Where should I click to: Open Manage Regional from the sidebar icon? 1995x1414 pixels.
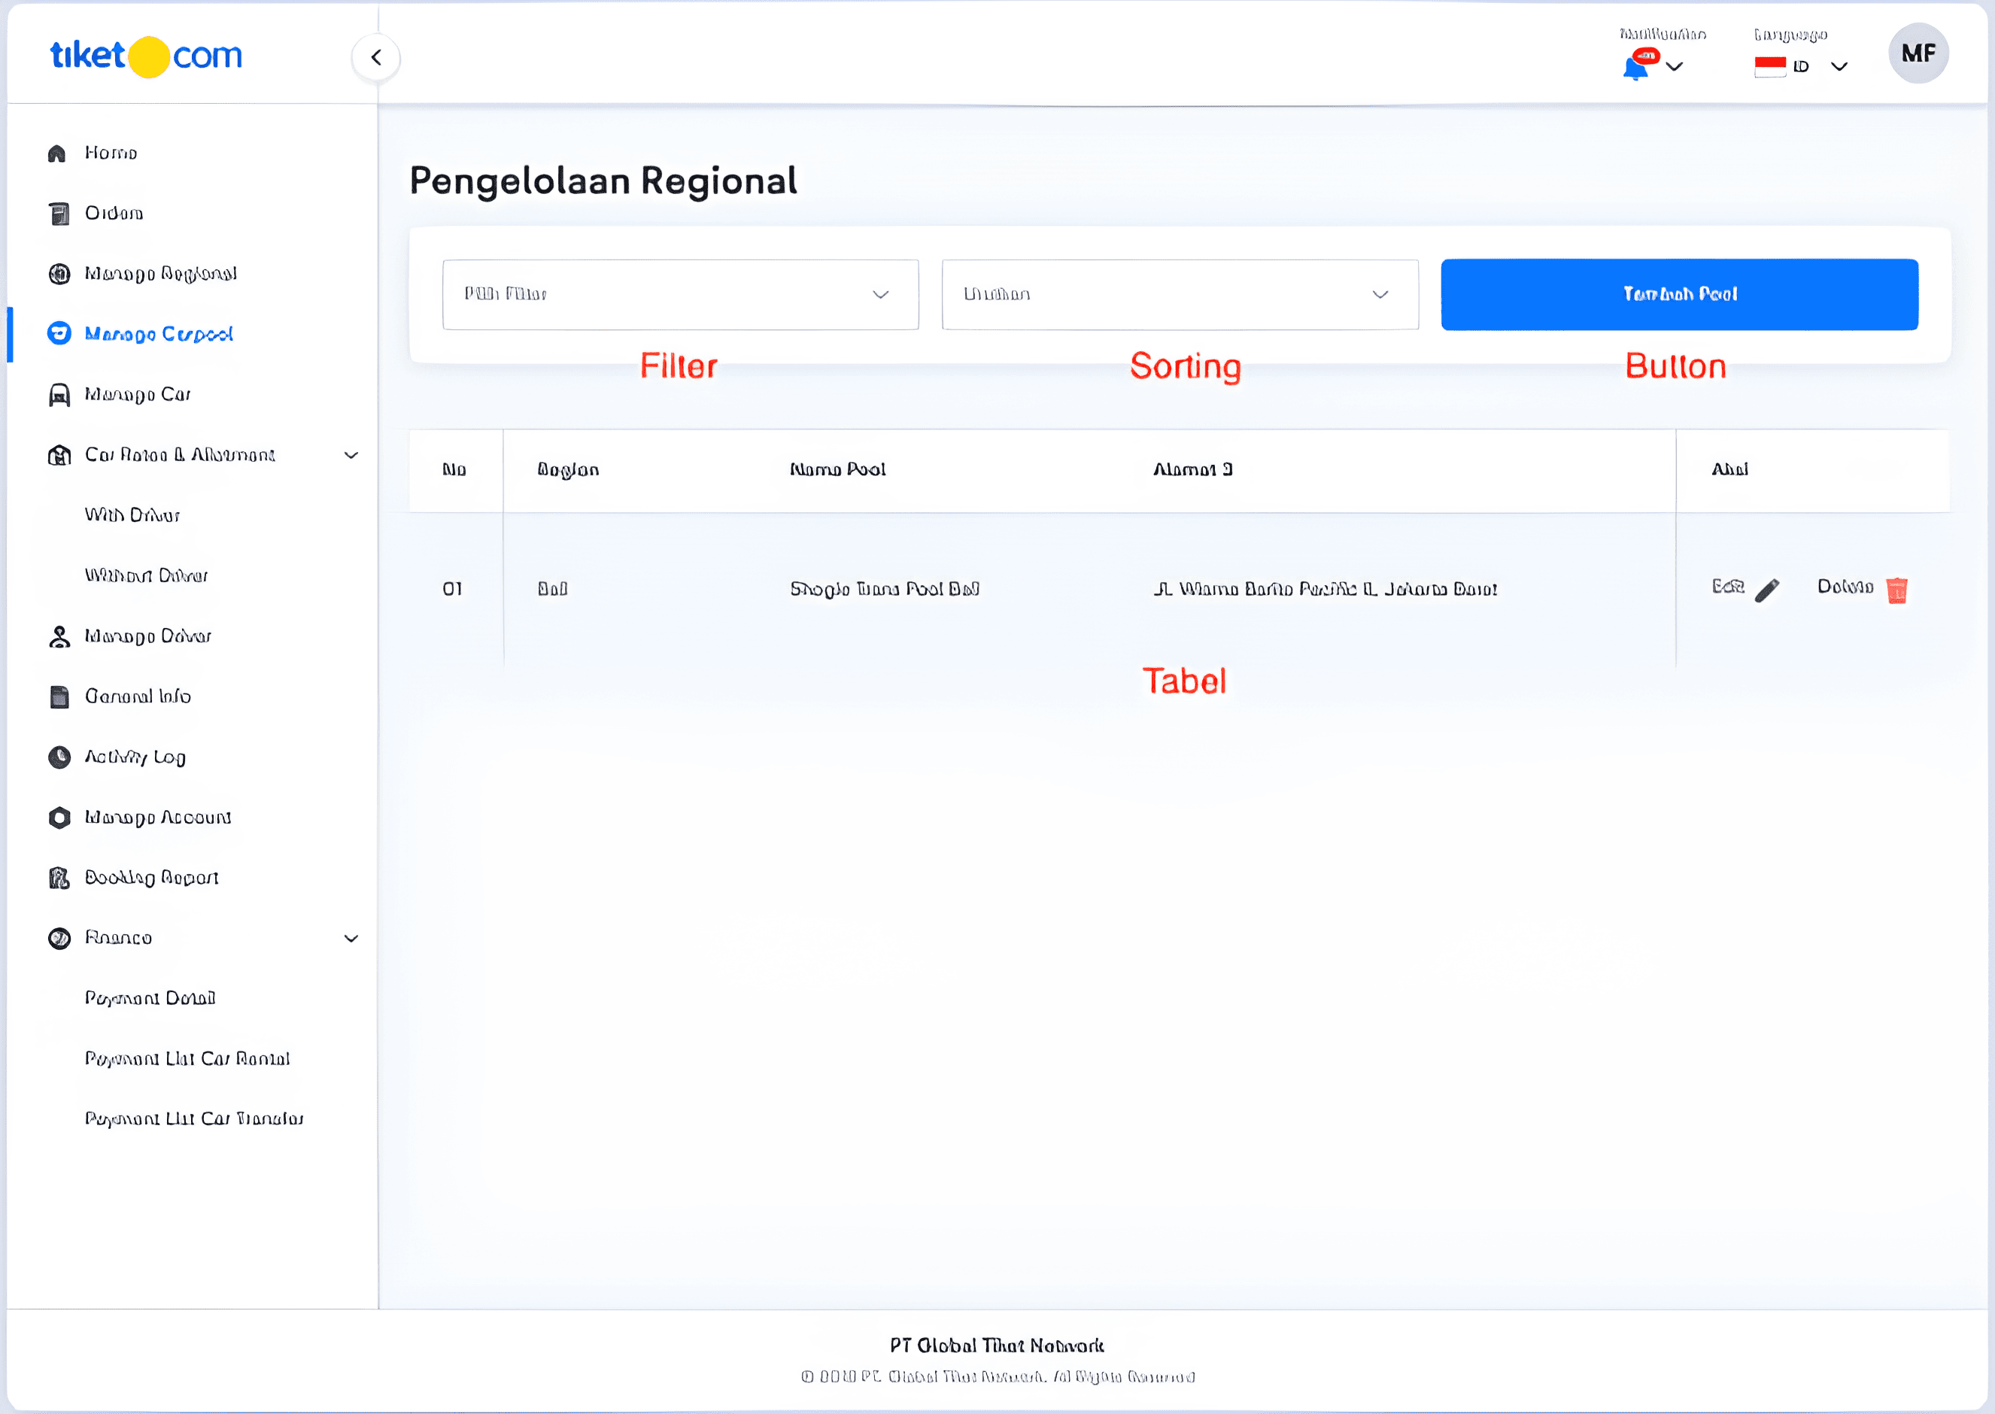(x=57, y=272)
